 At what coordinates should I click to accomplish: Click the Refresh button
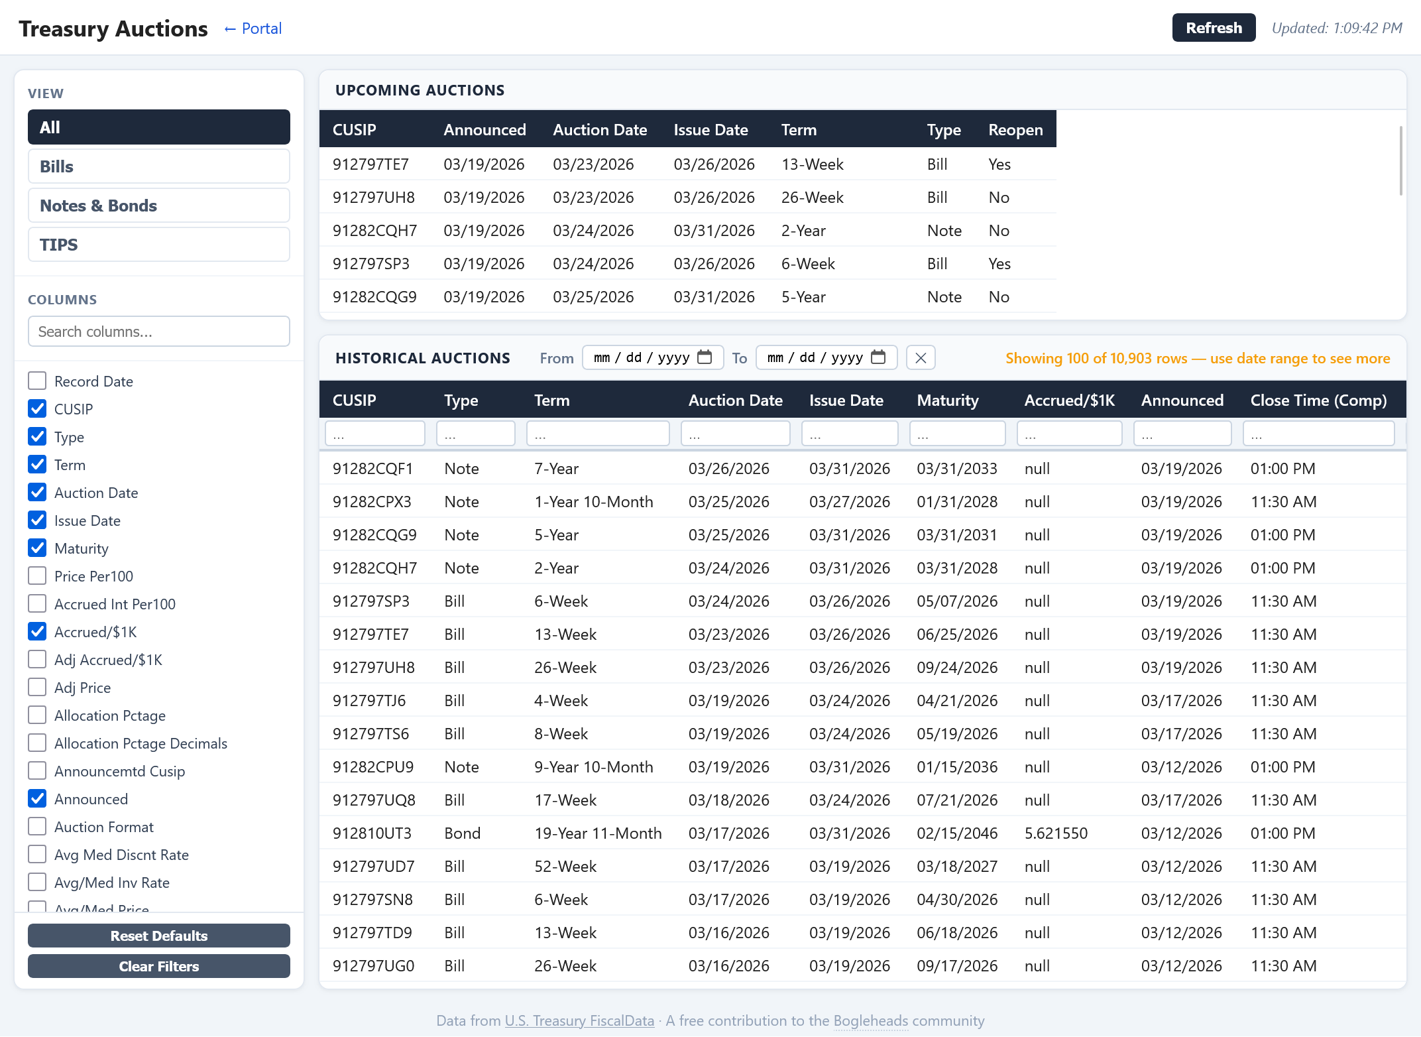(1214, 28)
